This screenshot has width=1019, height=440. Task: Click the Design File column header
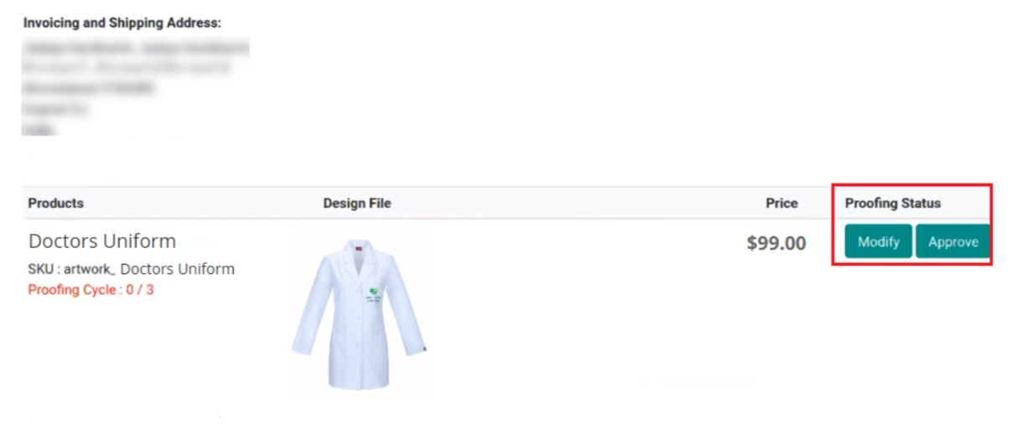click(357, 203)
